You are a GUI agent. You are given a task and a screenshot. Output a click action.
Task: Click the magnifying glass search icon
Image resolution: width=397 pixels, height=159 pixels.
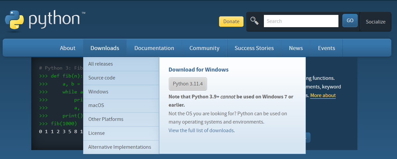255,21
